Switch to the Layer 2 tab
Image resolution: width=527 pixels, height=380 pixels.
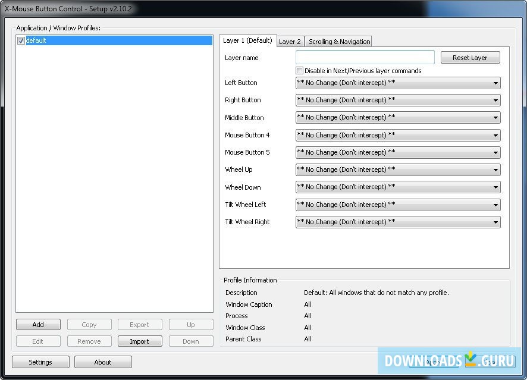pyautogui.click(x=290, y=42)
